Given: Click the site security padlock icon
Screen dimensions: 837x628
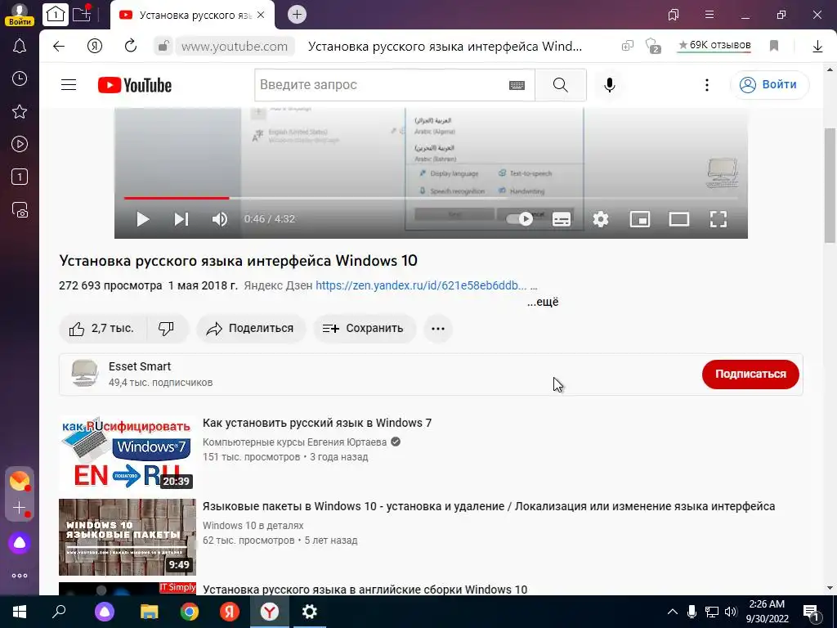Looking at the screenshot, I should (163, 47).
